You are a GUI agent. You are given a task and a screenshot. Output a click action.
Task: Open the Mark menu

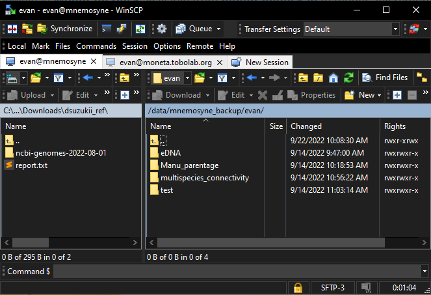(41, 46)
